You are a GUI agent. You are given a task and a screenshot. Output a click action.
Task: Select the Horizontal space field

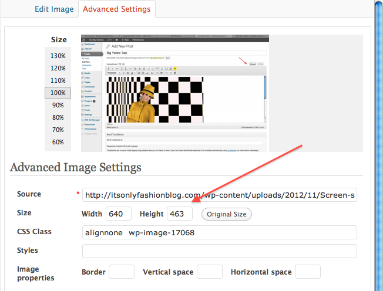tap(308, 272)
